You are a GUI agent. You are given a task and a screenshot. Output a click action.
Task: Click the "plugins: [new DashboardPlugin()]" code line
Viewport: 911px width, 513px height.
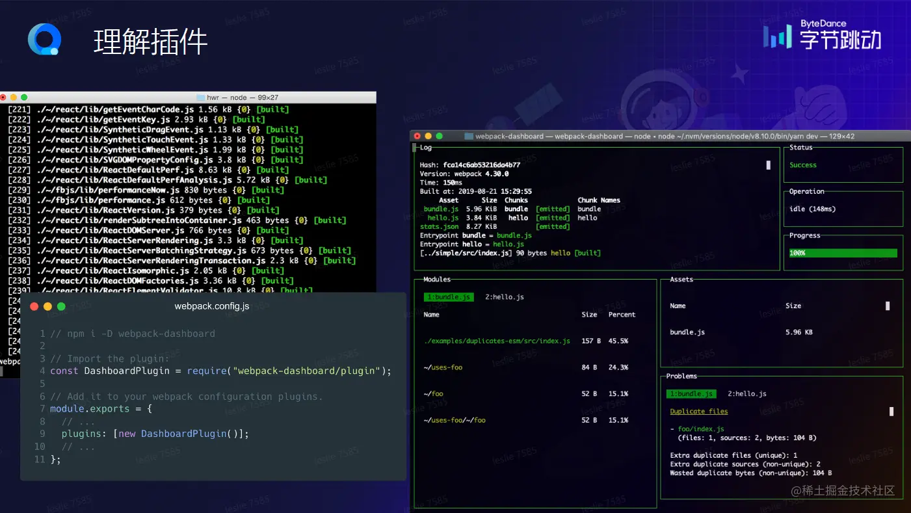(155, 434)
